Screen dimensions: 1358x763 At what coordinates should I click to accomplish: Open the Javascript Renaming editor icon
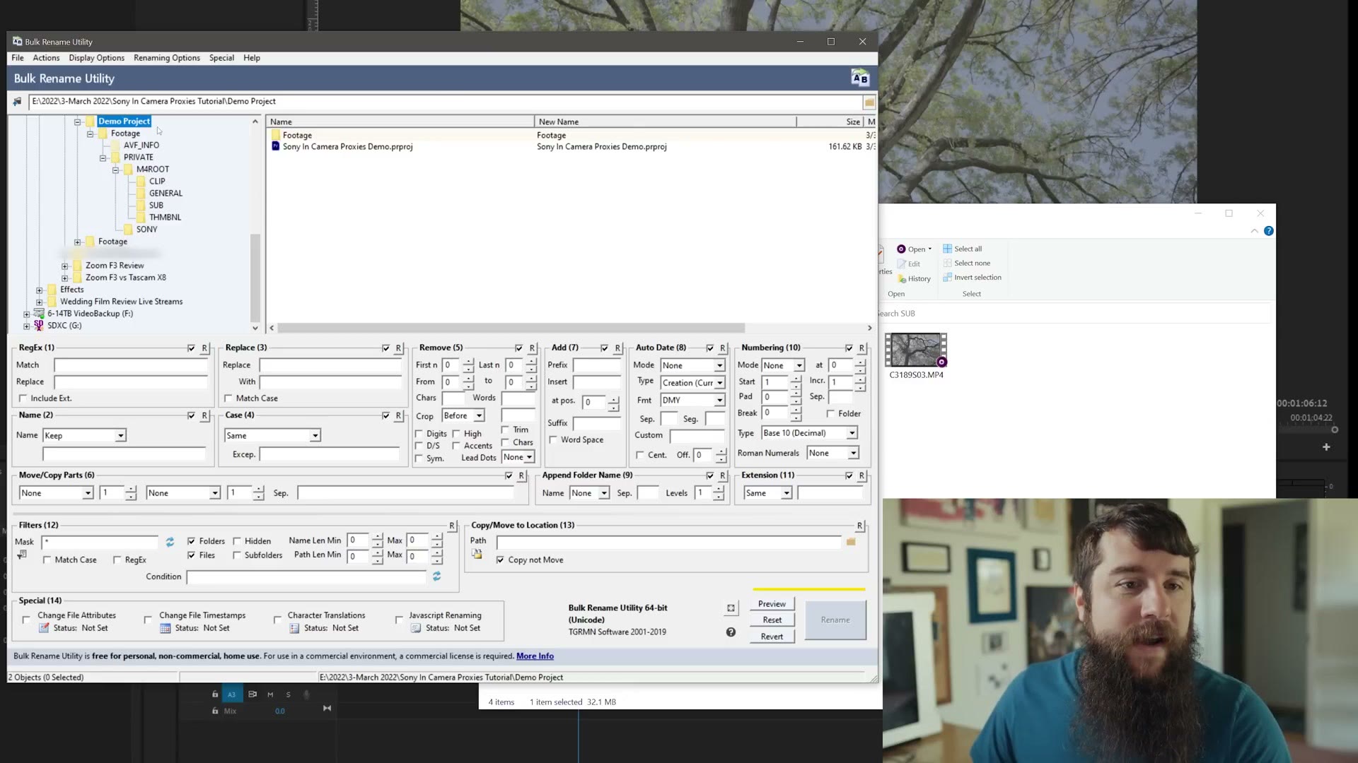click(x=416, y=628)
